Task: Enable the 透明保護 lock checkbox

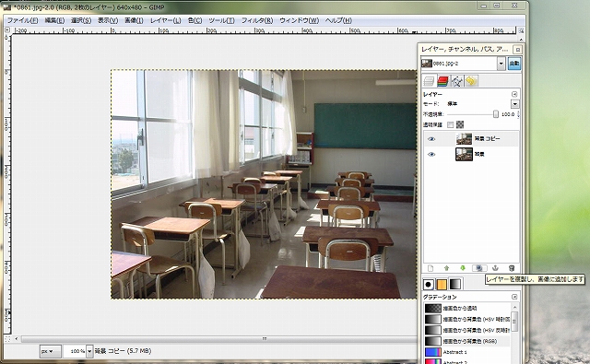Action: [x=450, y=124]
